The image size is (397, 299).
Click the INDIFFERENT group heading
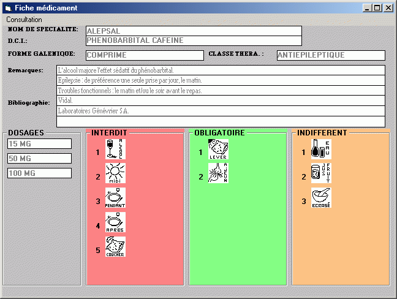coord(322,133)
